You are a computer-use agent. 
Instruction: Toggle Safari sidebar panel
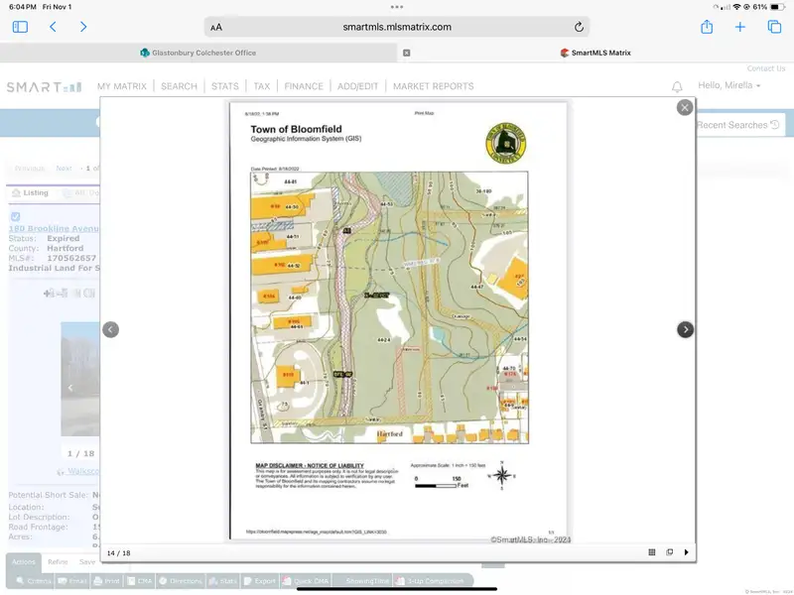pos(20,27)
